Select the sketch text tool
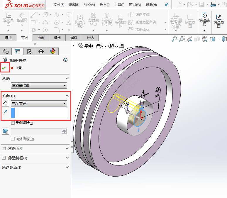Screen dimensions: 227x198 (x=69, y=22)
